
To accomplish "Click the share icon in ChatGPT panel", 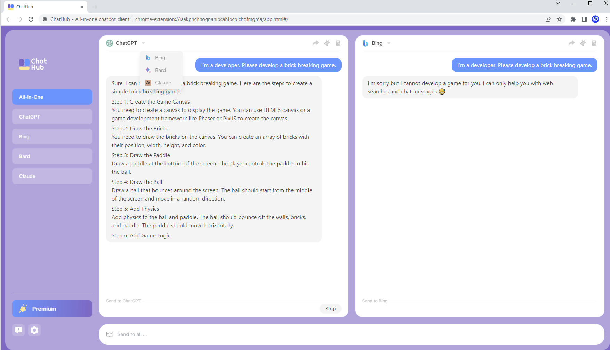I will pyautogui.click(x=315, y=43).
